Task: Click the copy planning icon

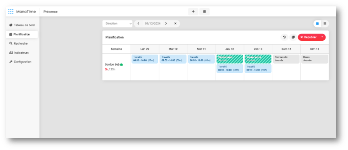Action: pyautogui.click(x=293, y=37)
